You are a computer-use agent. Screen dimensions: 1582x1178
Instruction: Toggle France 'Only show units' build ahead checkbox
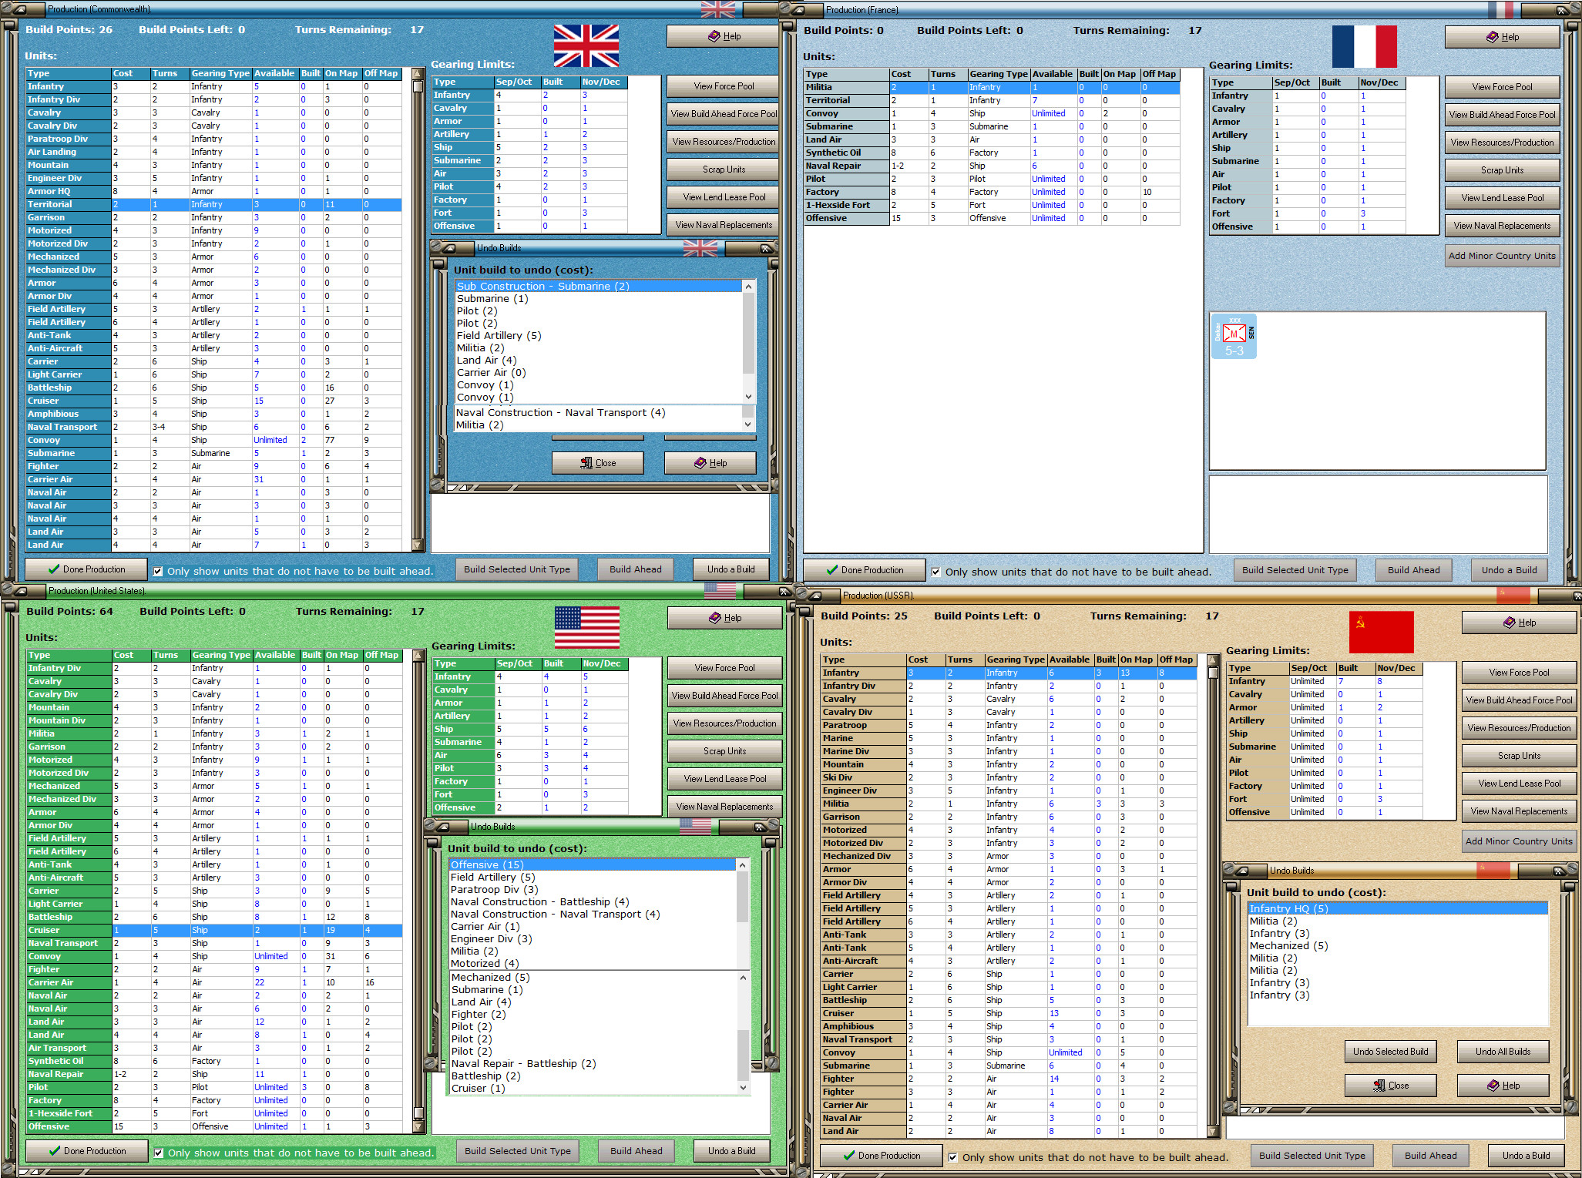(x=936, y=572)
